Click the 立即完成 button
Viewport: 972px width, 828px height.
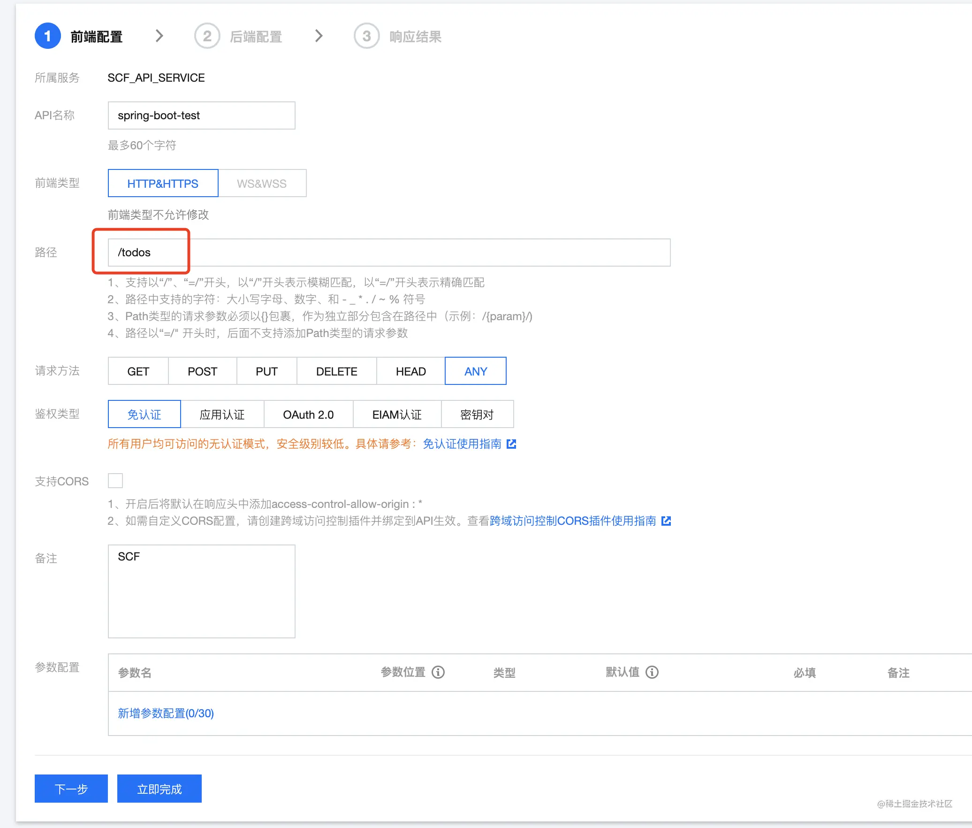click(x=159, y=789)
